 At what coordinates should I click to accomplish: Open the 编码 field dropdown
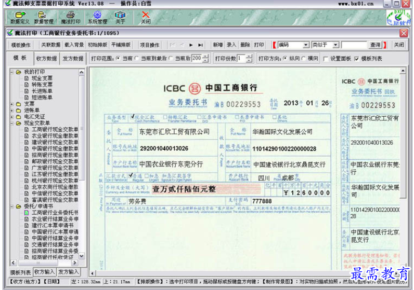(306, 45)
